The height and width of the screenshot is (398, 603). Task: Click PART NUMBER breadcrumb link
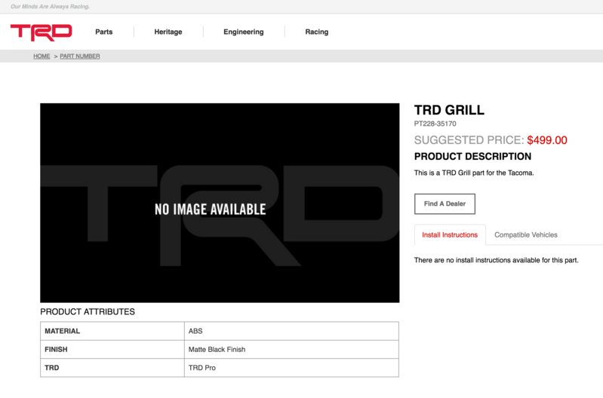(x=79, y=56)
